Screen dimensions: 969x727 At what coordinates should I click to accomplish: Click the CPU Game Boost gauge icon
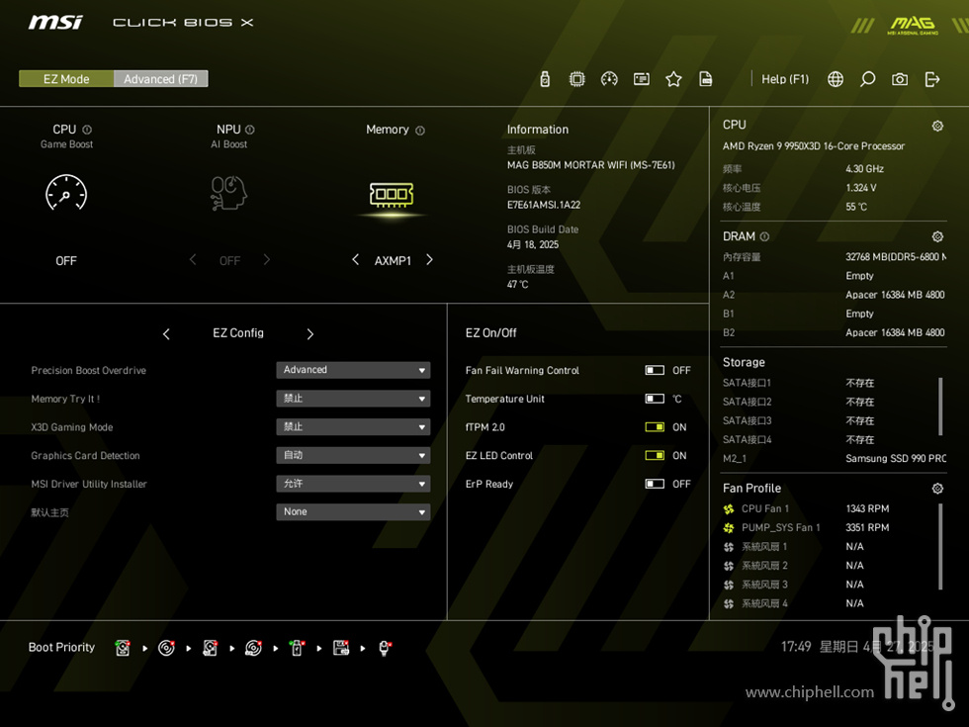[x=66, y=193]
